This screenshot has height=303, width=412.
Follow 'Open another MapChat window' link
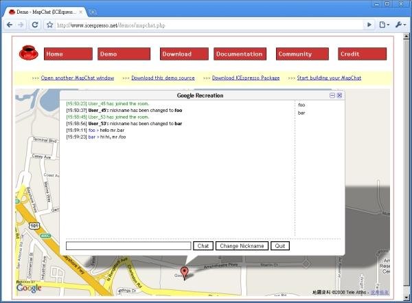coord(78,78)
